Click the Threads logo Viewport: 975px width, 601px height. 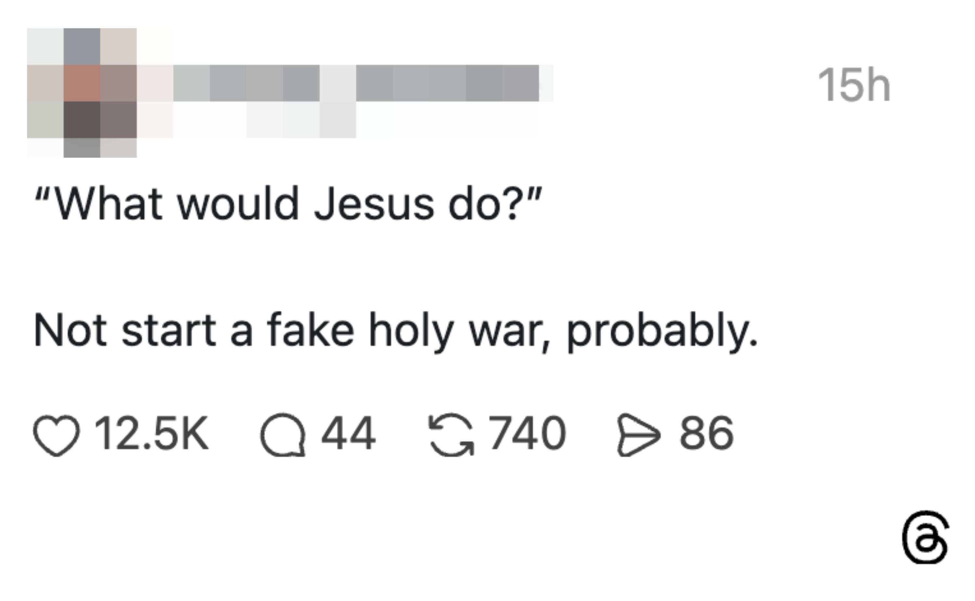pos(926,537)
